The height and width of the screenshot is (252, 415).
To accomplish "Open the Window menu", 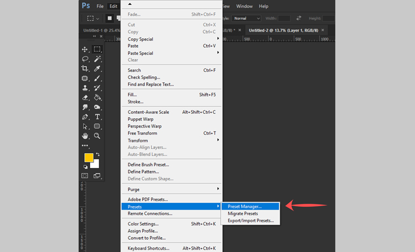I will (244, 6).
